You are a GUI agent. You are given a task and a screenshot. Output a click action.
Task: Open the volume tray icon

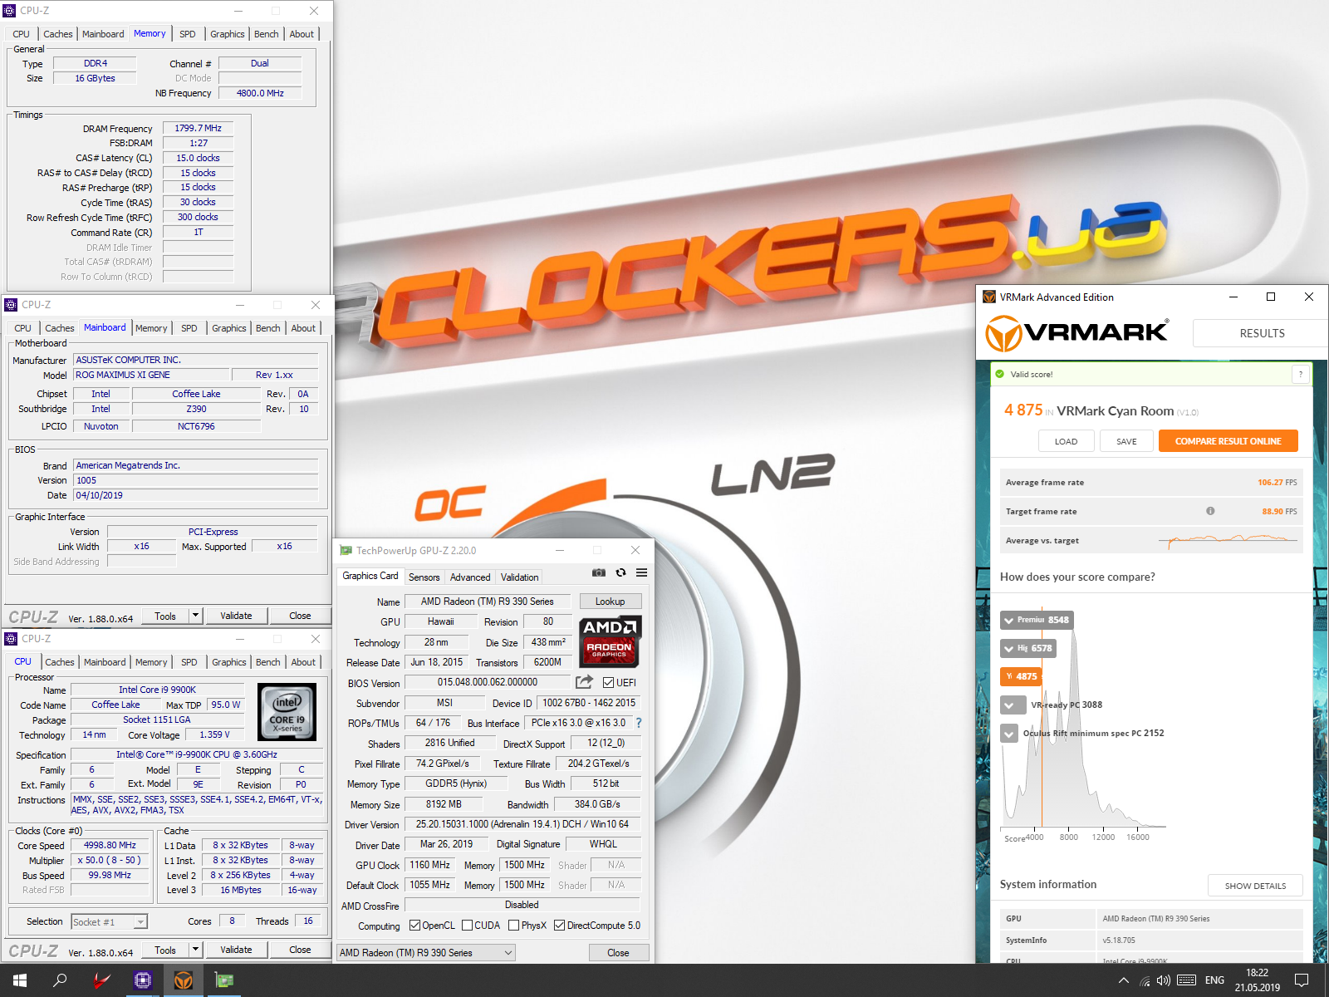point(1164,980)
